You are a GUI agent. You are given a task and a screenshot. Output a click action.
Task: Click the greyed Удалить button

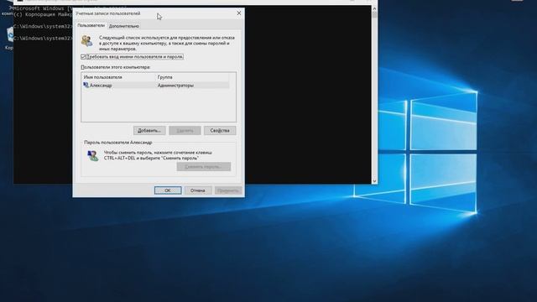pyautogui.click(x=185, y=131)
